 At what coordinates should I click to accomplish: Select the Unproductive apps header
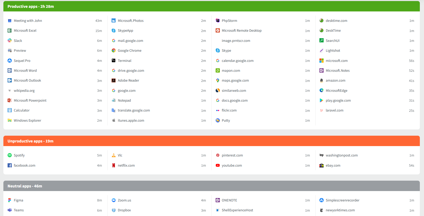tap(31, 141)
